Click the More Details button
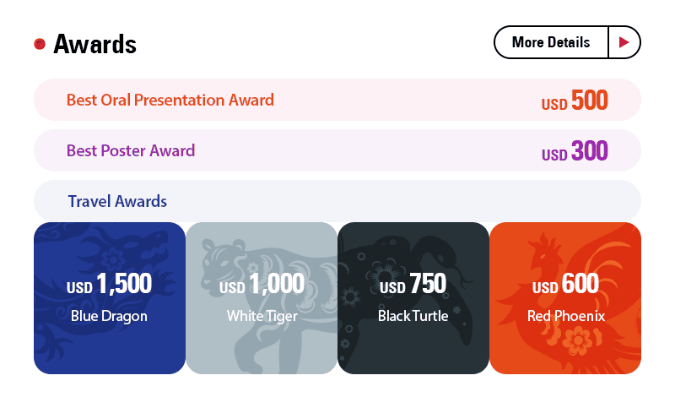Image resolution: width=675 pixels, height=408 pixels. click(566, 42)
